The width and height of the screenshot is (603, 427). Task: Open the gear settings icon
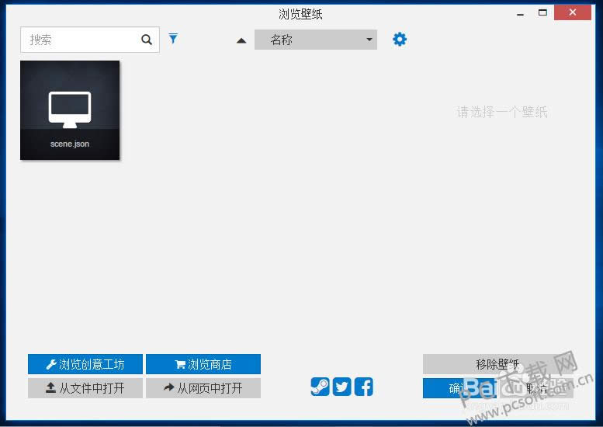[x=400, y=39]
